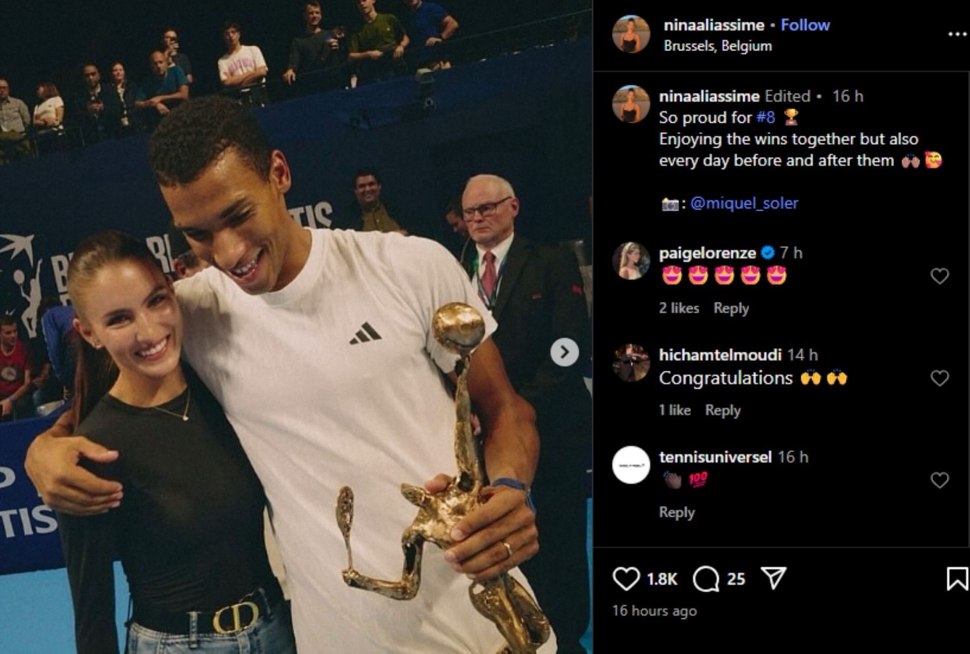Screen dimensions: 970x654
Task: Reply to tennisuniversel's comment
Action: (x=677, y=512)
